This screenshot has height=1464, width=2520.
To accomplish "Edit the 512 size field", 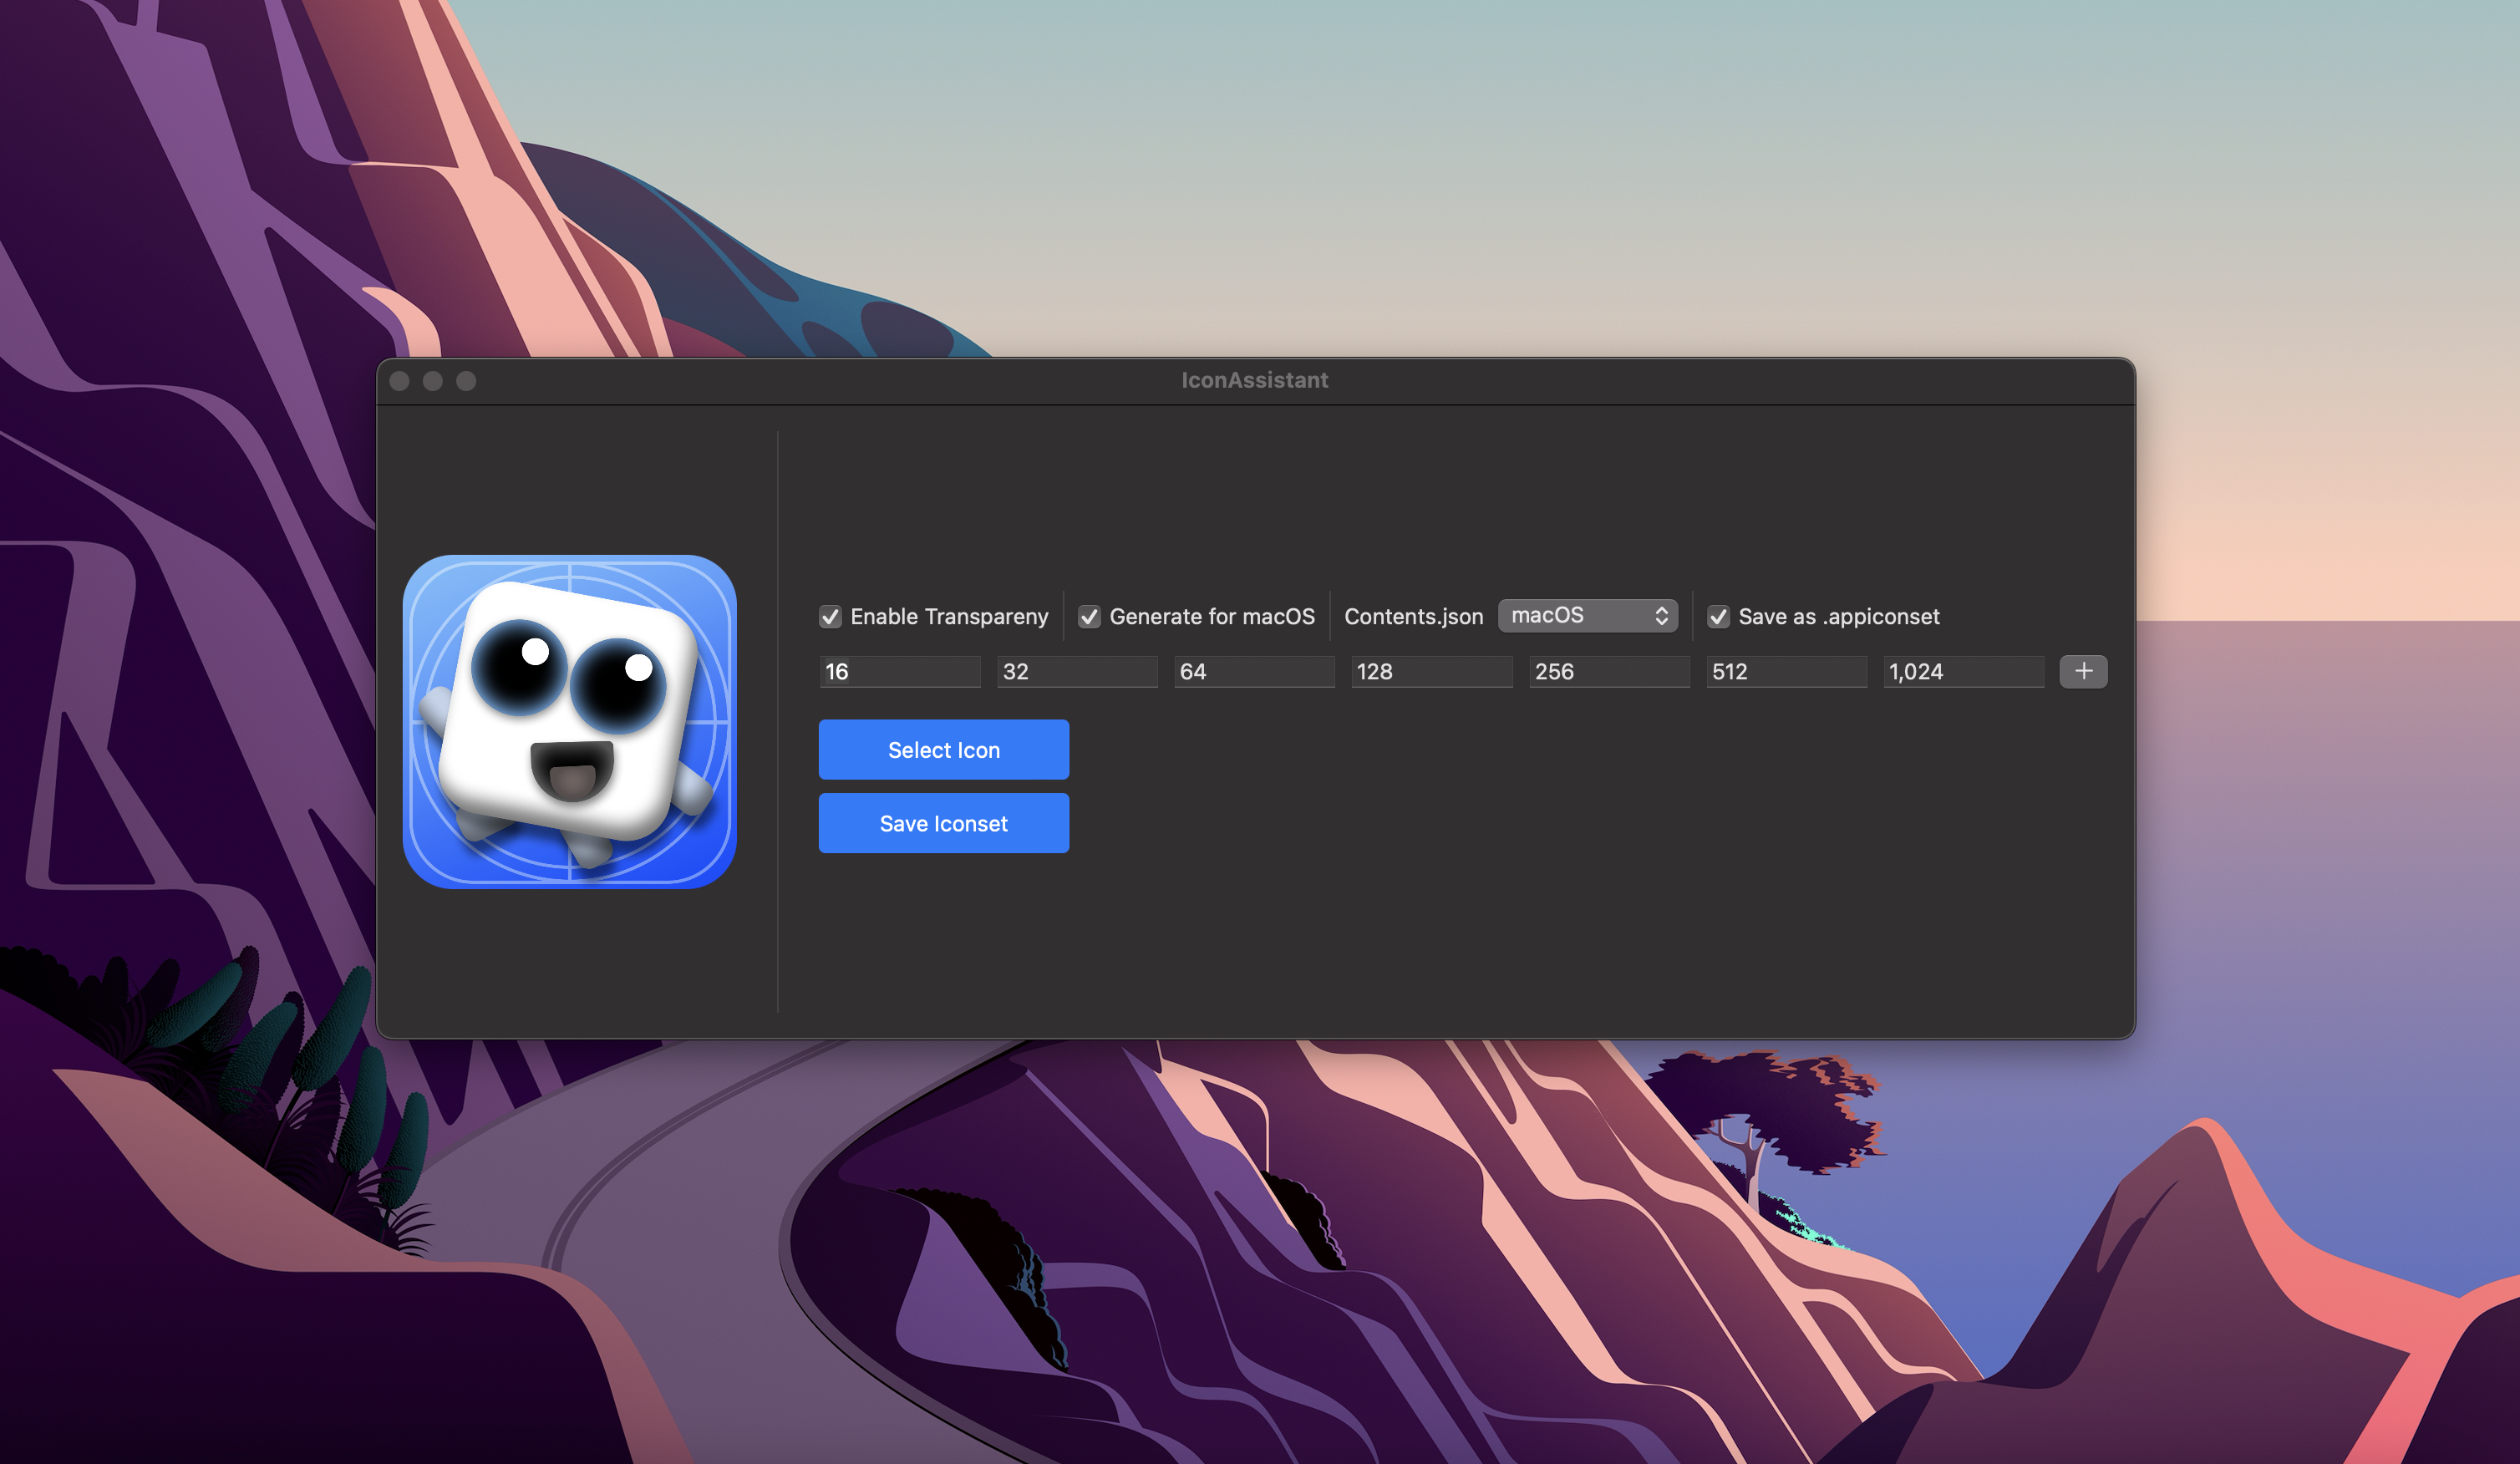I will pyautogui.click(x=1786, y=672).
